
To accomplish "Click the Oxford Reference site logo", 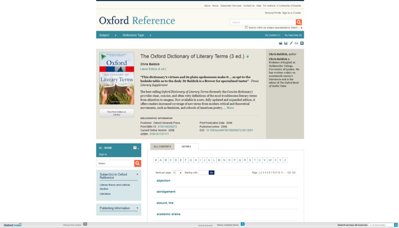I will (x=137, y=20).
